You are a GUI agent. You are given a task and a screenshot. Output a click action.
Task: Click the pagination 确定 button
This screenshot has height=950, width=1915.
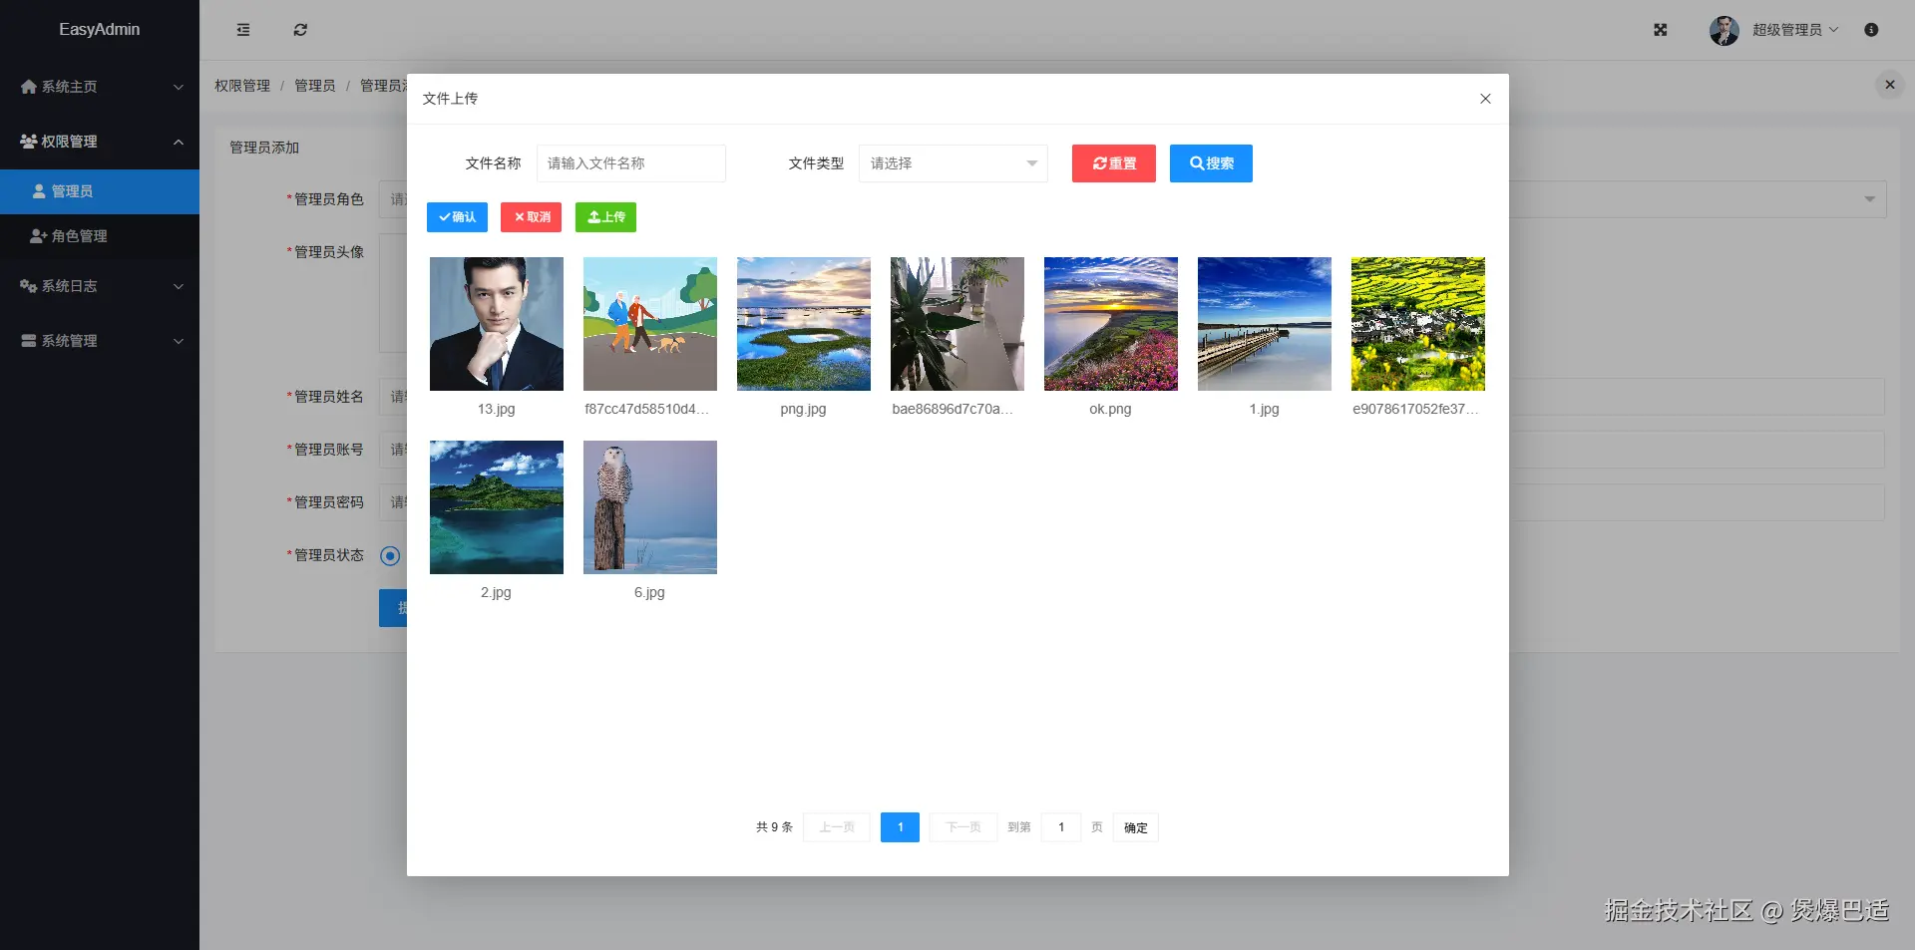1136,827
